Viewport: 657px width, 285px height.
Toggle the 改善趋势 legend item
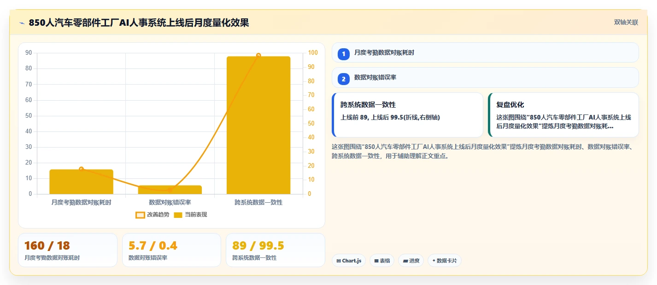(x=153, y=215)
